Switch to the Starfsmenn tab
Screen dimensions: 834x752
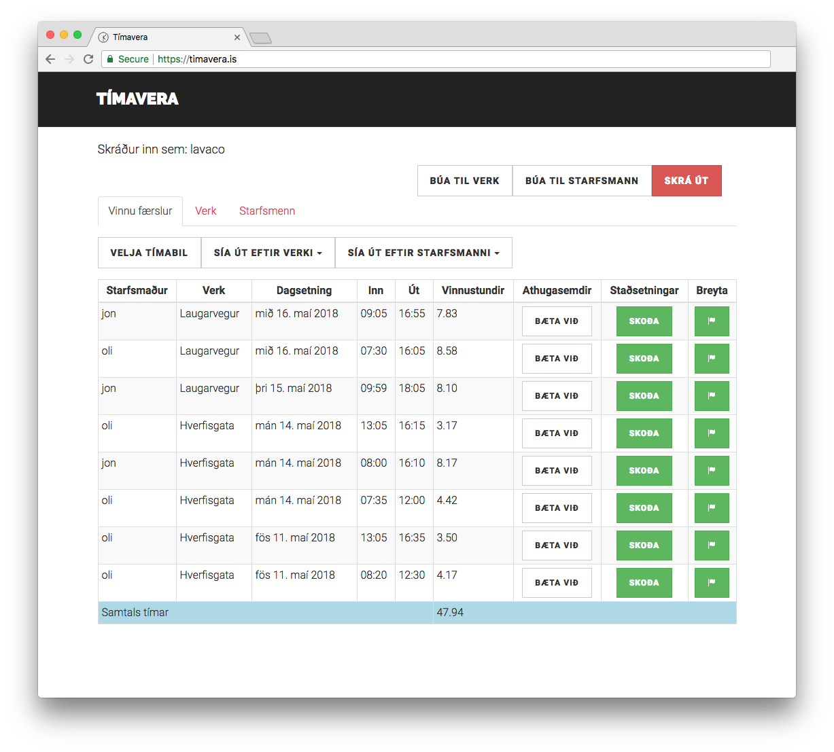267,211
